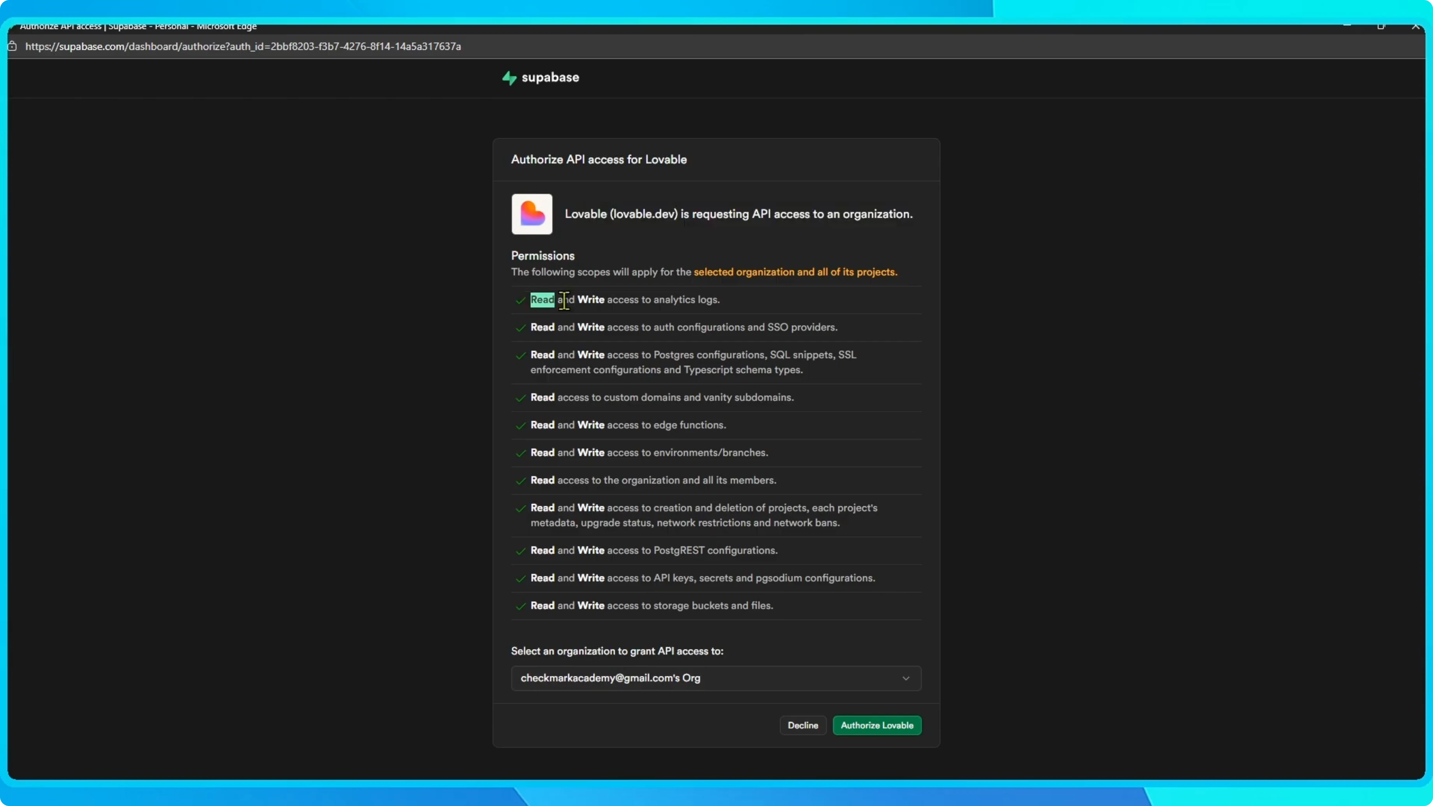Click 'auth configurations and SSO providers' text
Viewport: 1433px width, 806px height.
click(x=745, y=327)
